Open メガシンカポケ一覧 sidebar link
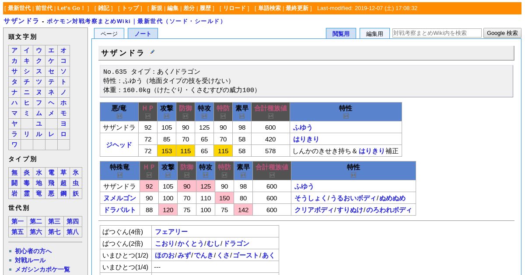 click(x=42, y=269)
